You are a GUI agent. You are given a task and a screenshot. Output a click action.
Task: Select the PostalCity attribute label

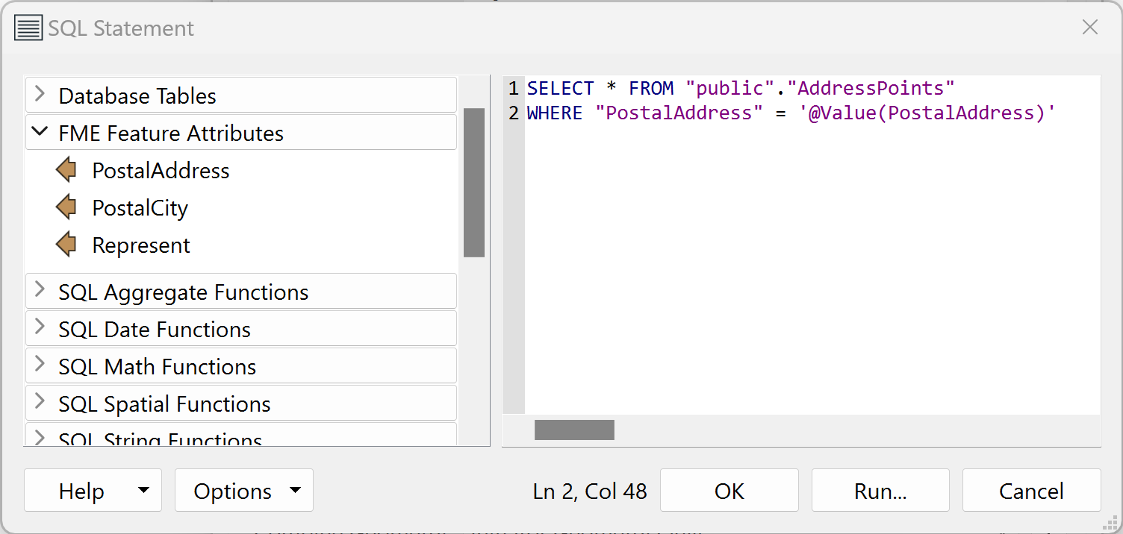[x=140, y=208]
